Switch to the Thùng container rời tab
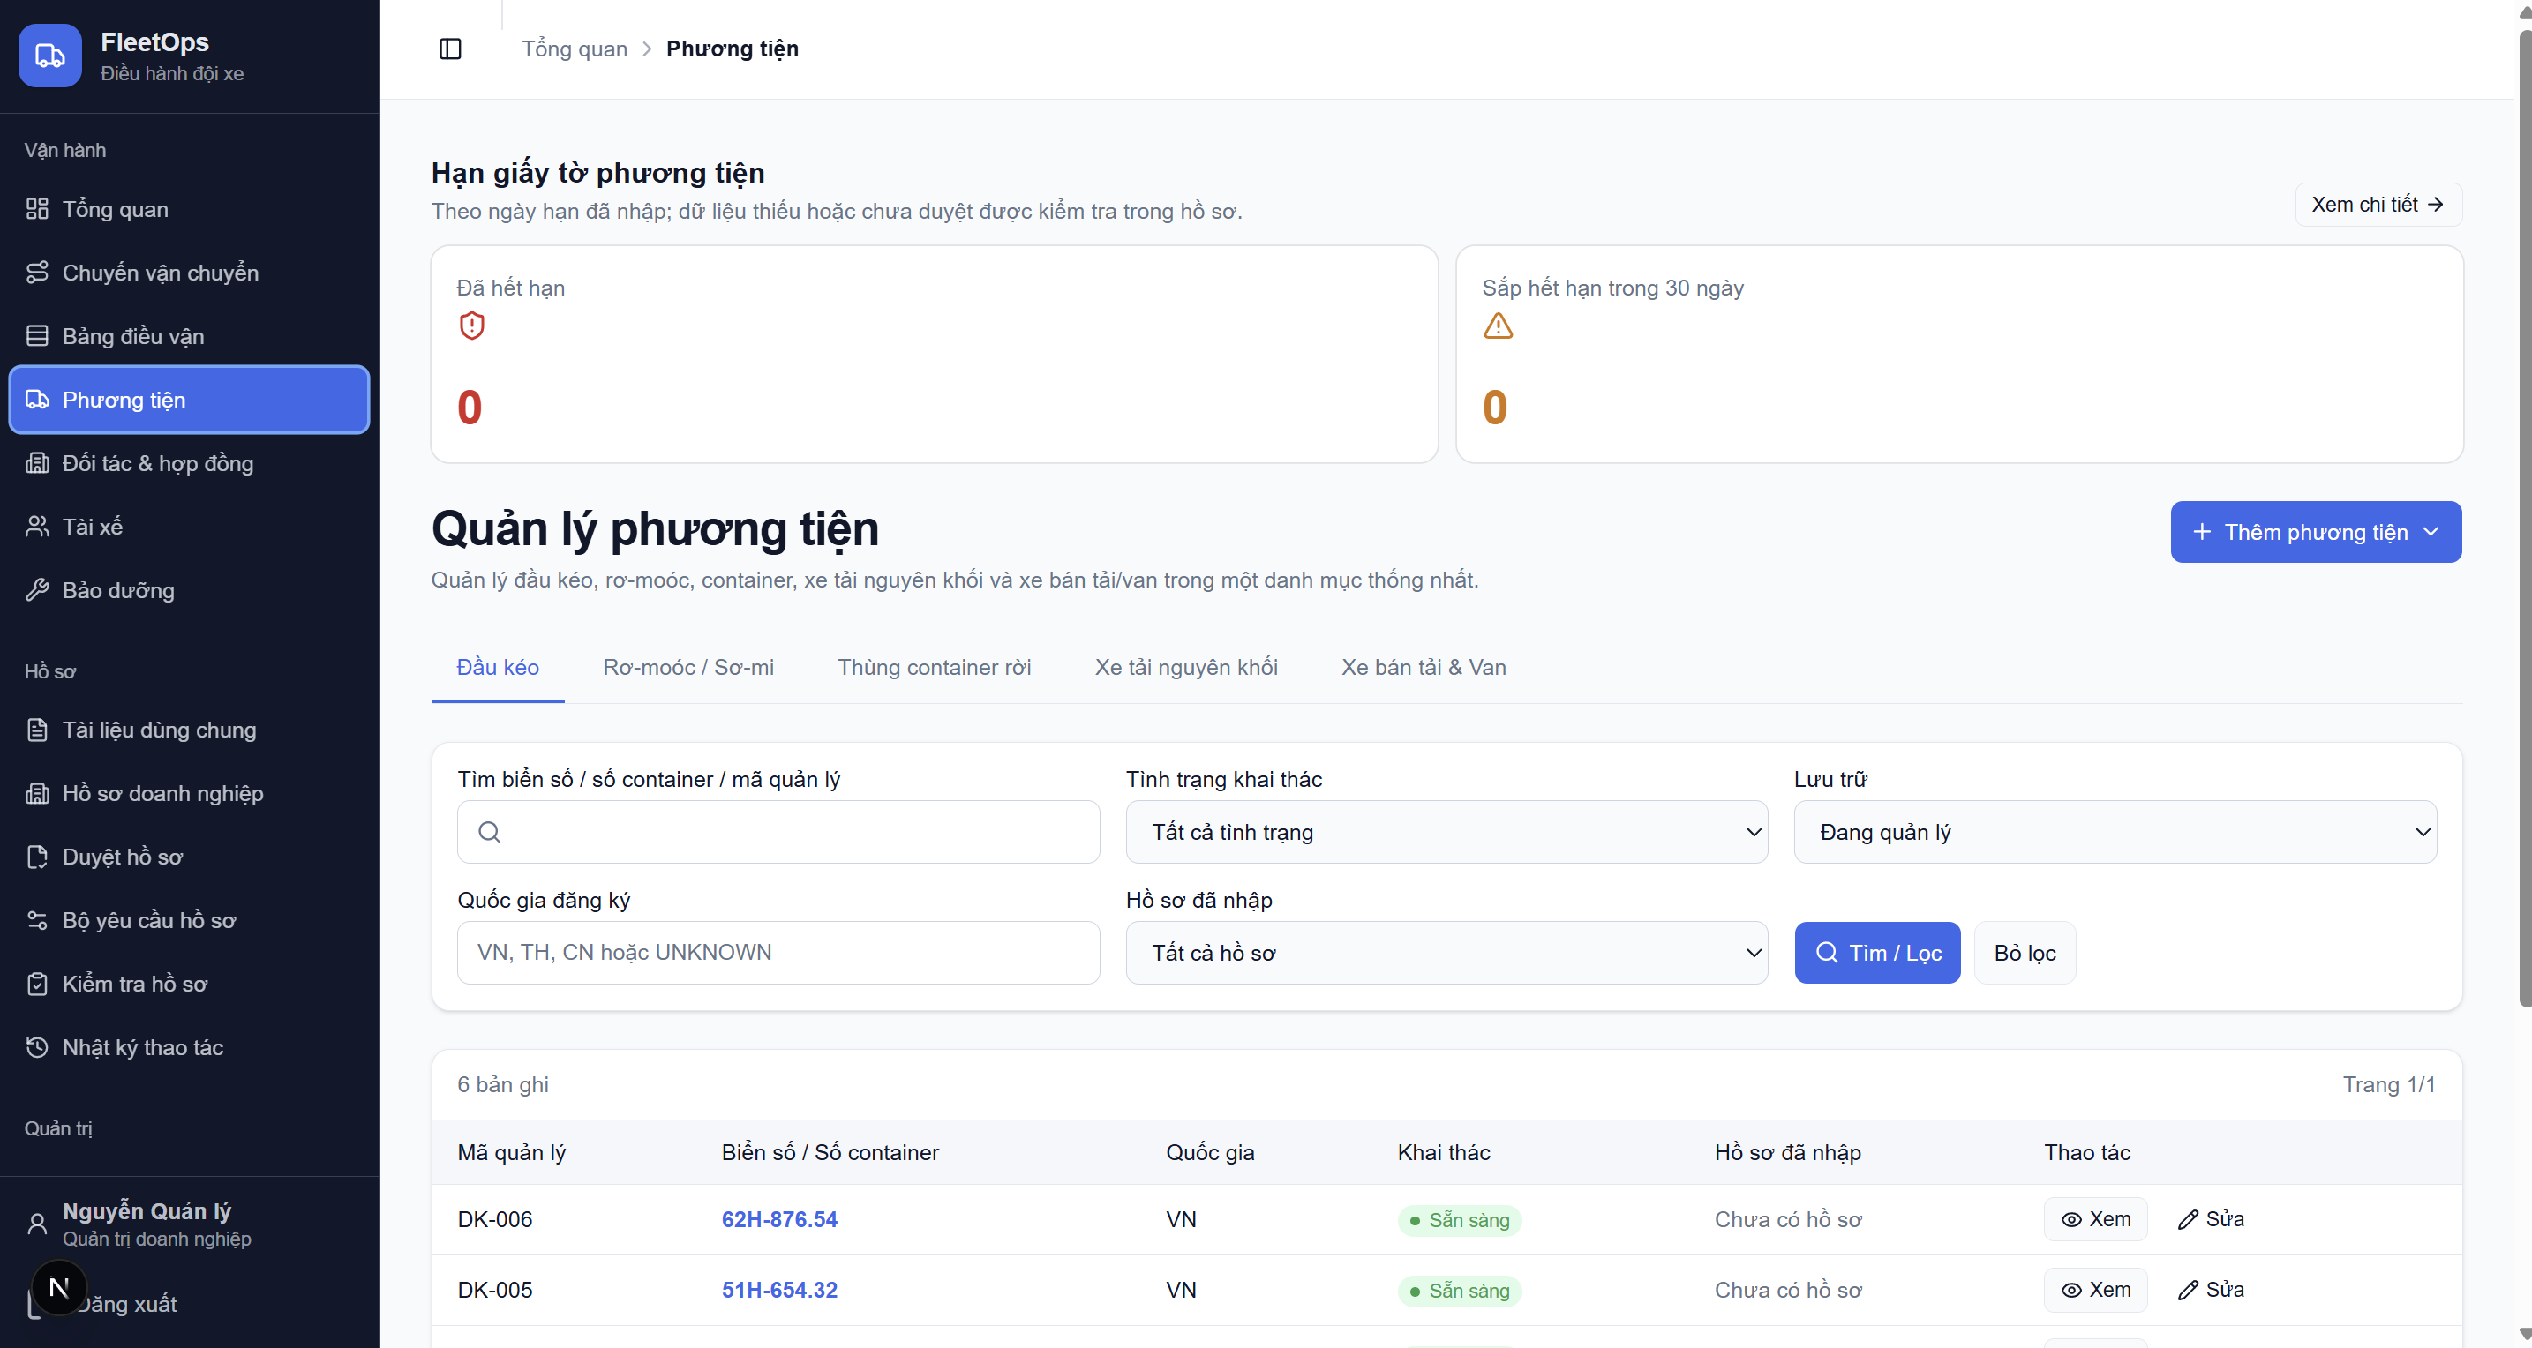The width and height of the screenshot is (2532, 1348). tap(934, 667)
